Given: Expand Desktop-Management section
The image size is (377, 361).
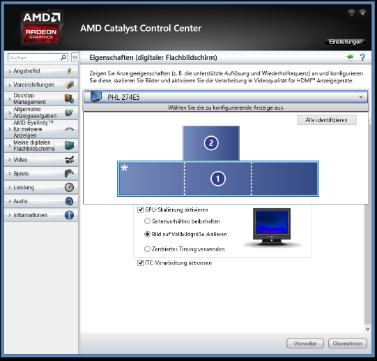Looking at the screenshot, I should [41, 98].
